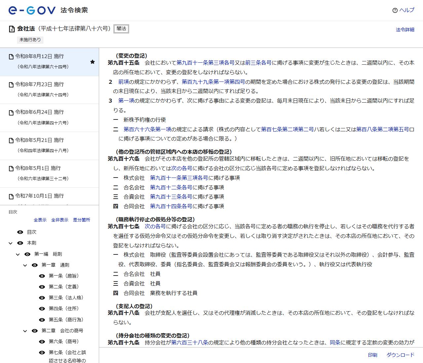Toggle eye icon for 第一章 通則
Viewport: 423px width, 363px height.
click(x=35, y=265)
